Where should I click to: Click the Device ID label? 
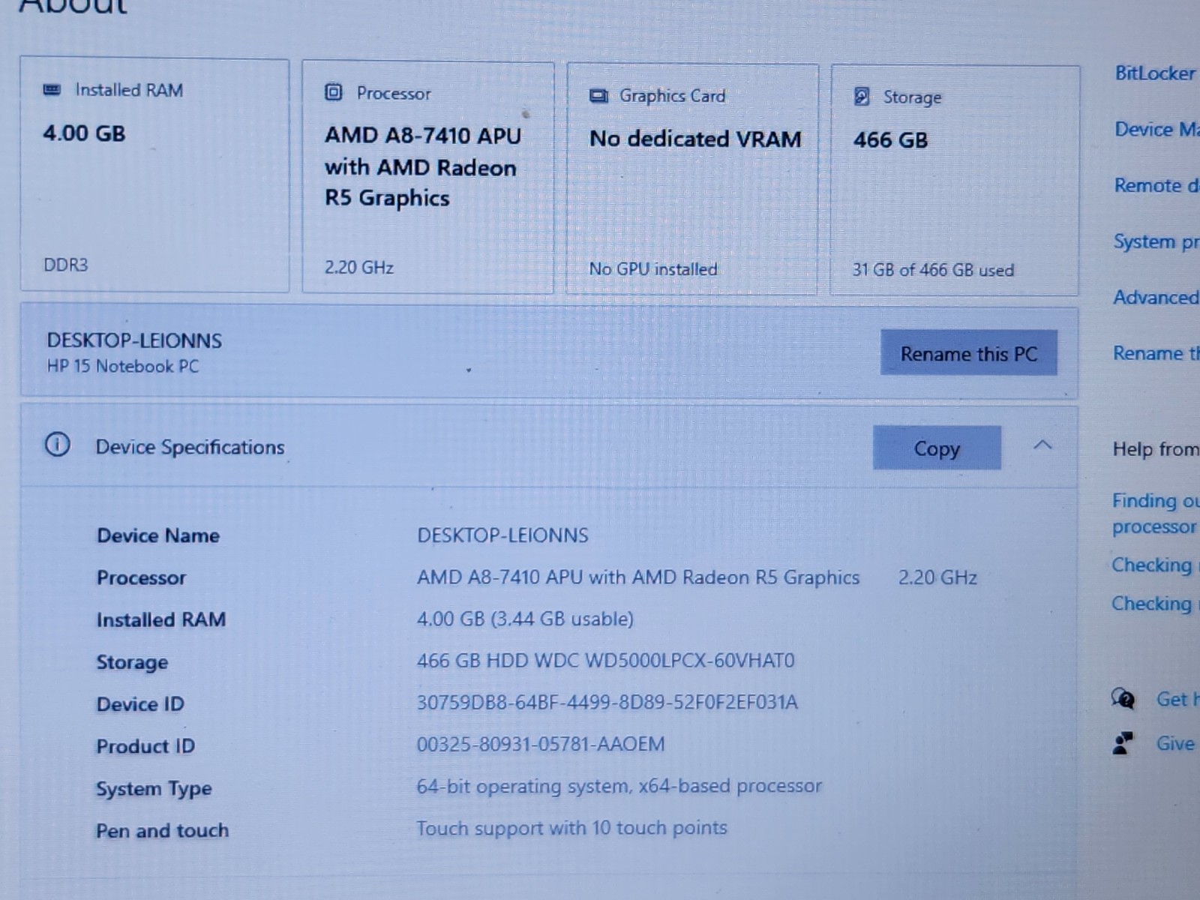coord(140,704)
